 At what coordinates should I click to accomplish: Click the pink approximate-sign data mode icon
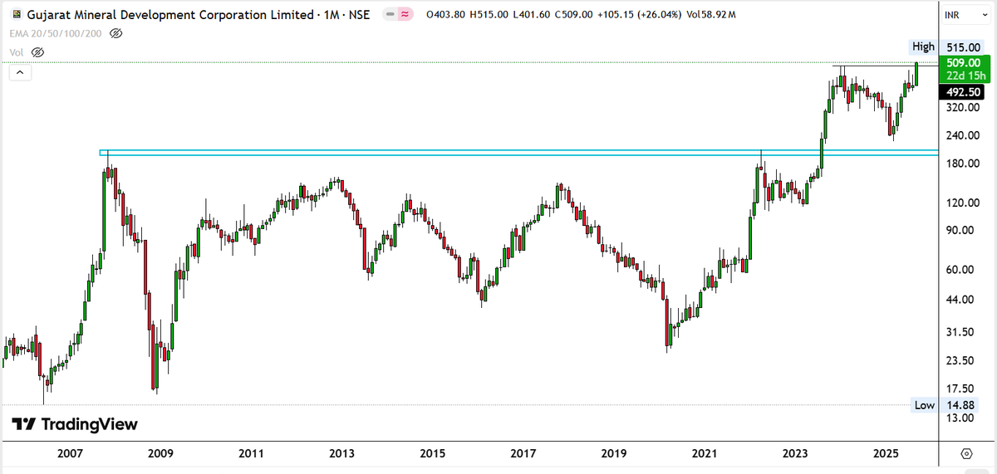coord(405,15)
